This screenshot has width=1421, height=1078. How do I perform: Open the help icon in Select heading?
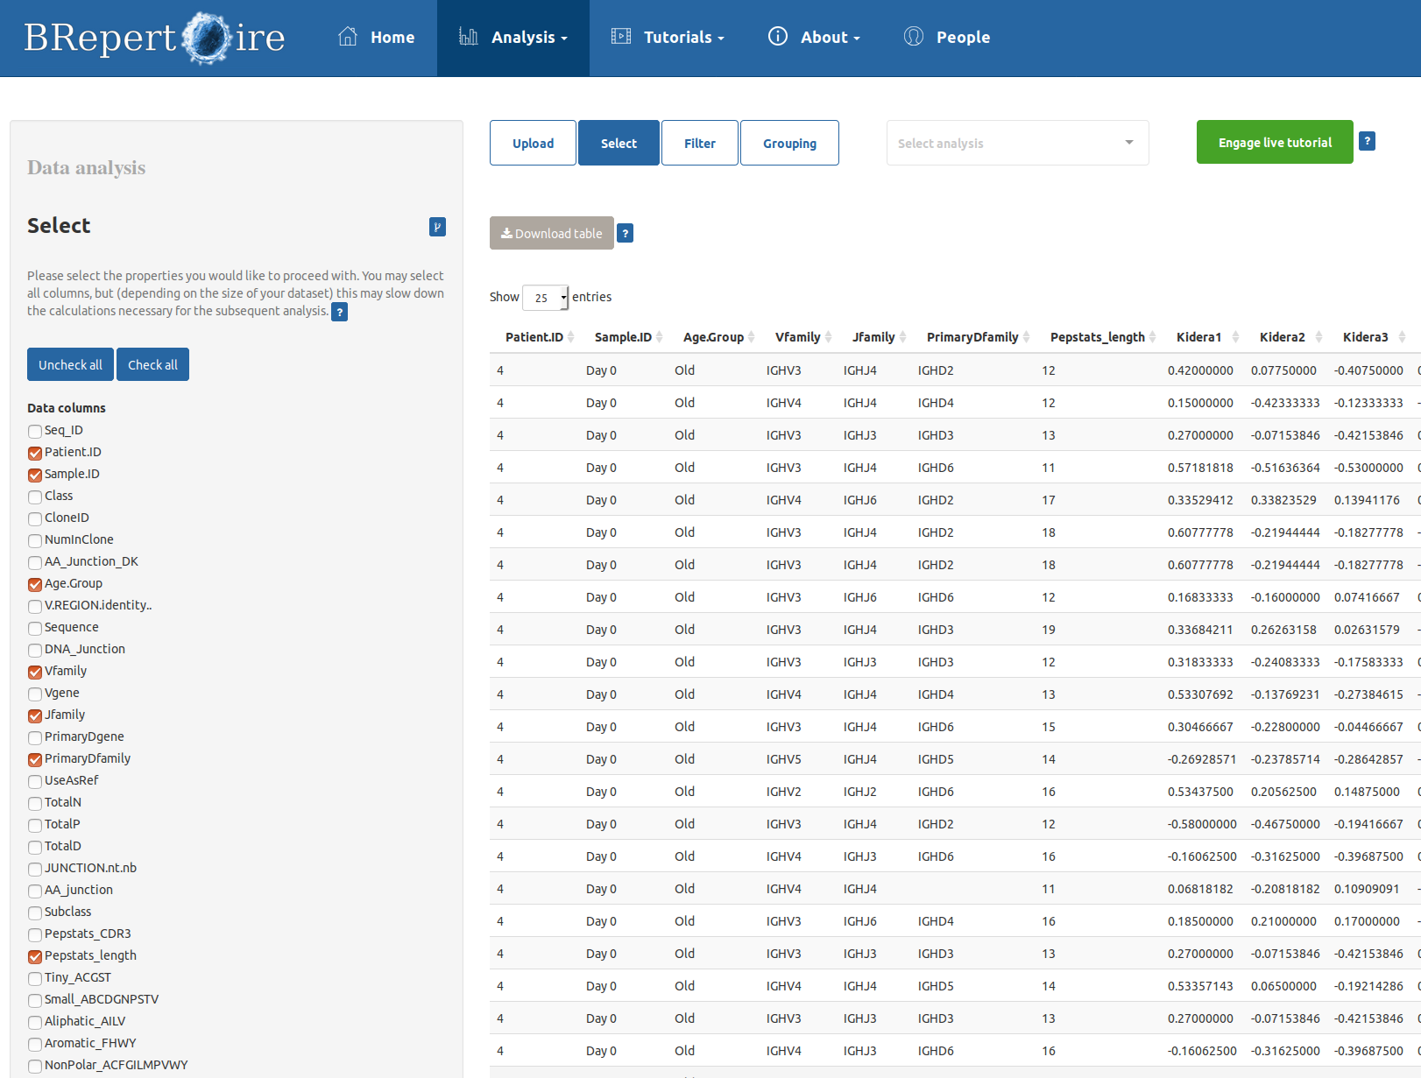(437, 227)
